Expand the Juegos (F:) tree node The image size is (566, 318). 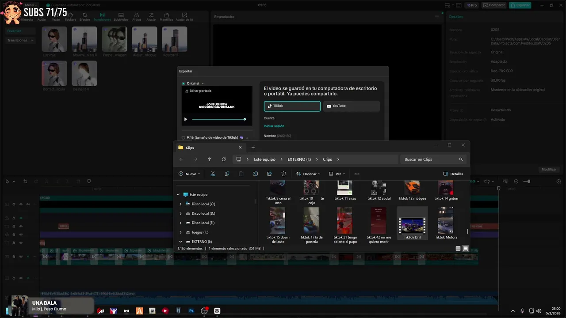point(180,232)
